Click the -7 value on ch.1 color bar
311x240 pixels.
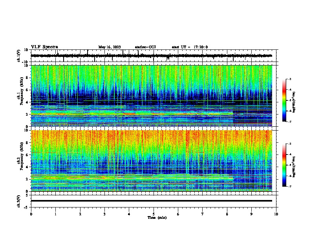coord(289,122)
